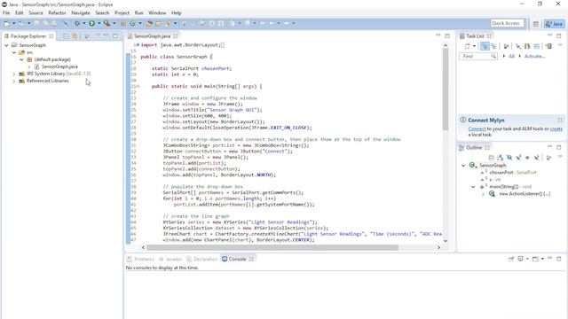Switch to the Javadoc tab

tap(170, 259)
